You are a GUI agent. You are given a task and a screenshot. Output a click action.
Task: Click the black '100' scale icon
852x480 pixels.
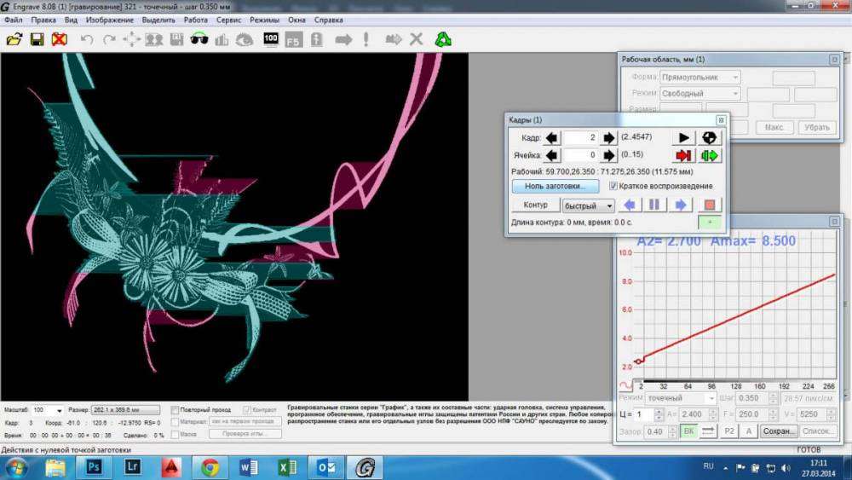tap(271, 39)
